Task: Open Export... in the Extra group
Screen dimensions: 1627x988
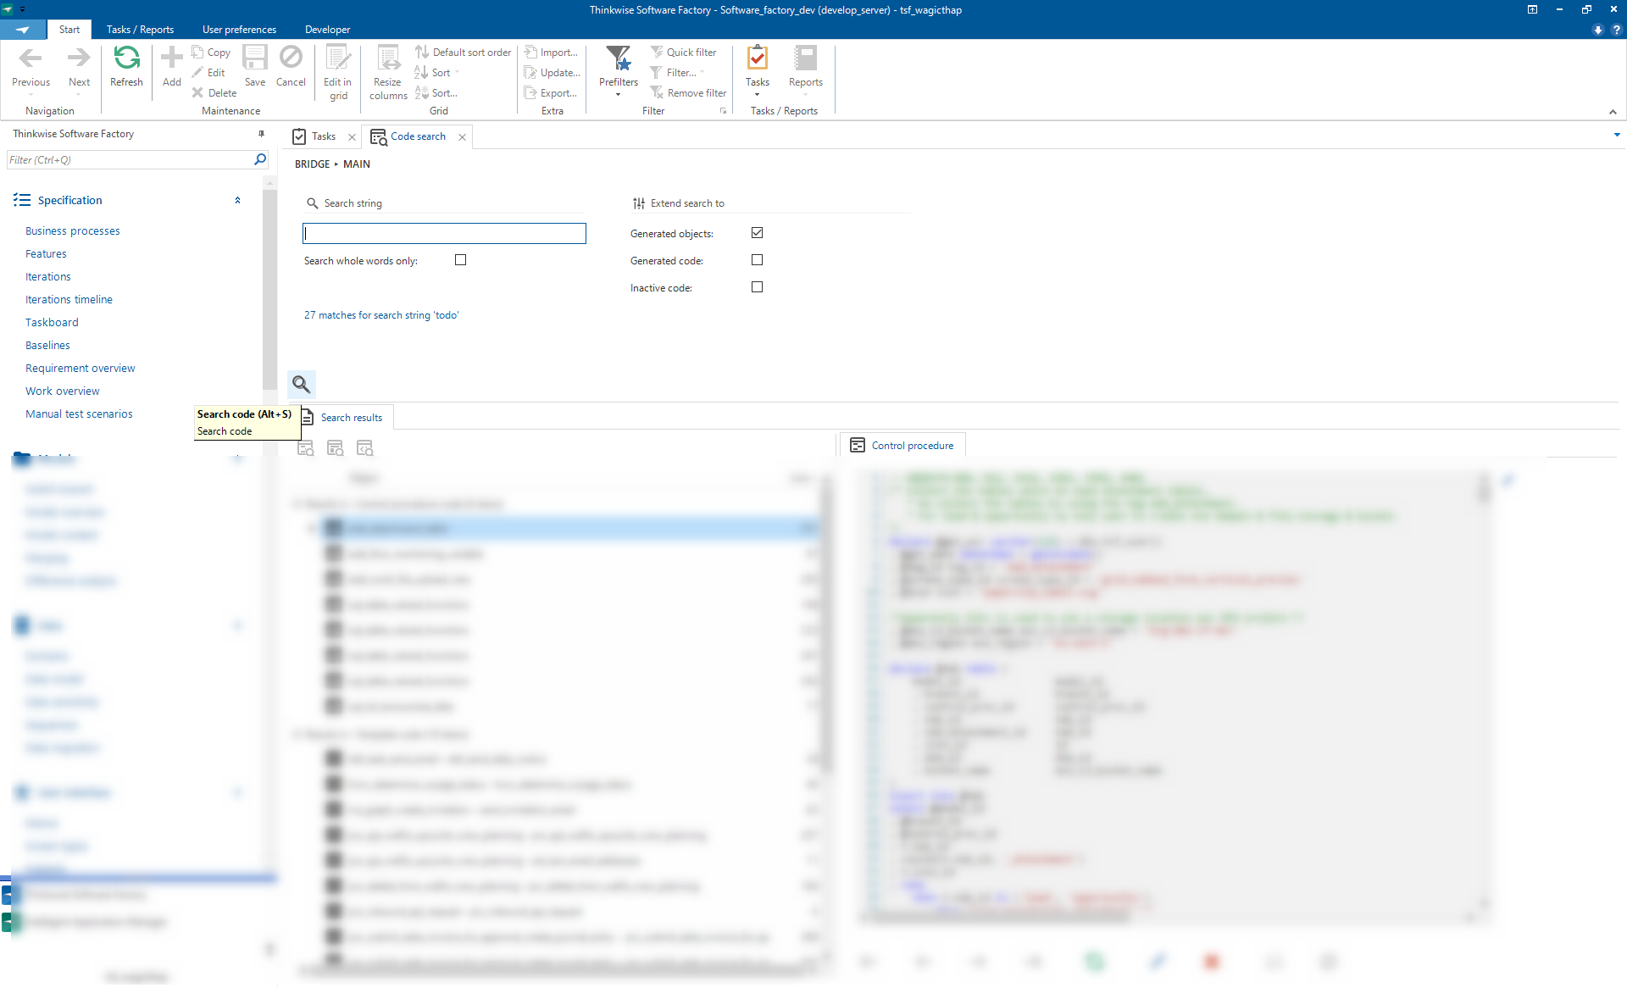Action: (551, 93)
